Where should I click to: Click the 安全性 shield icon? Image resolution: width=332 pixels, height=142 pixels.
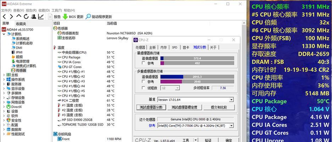pos(9,120)
